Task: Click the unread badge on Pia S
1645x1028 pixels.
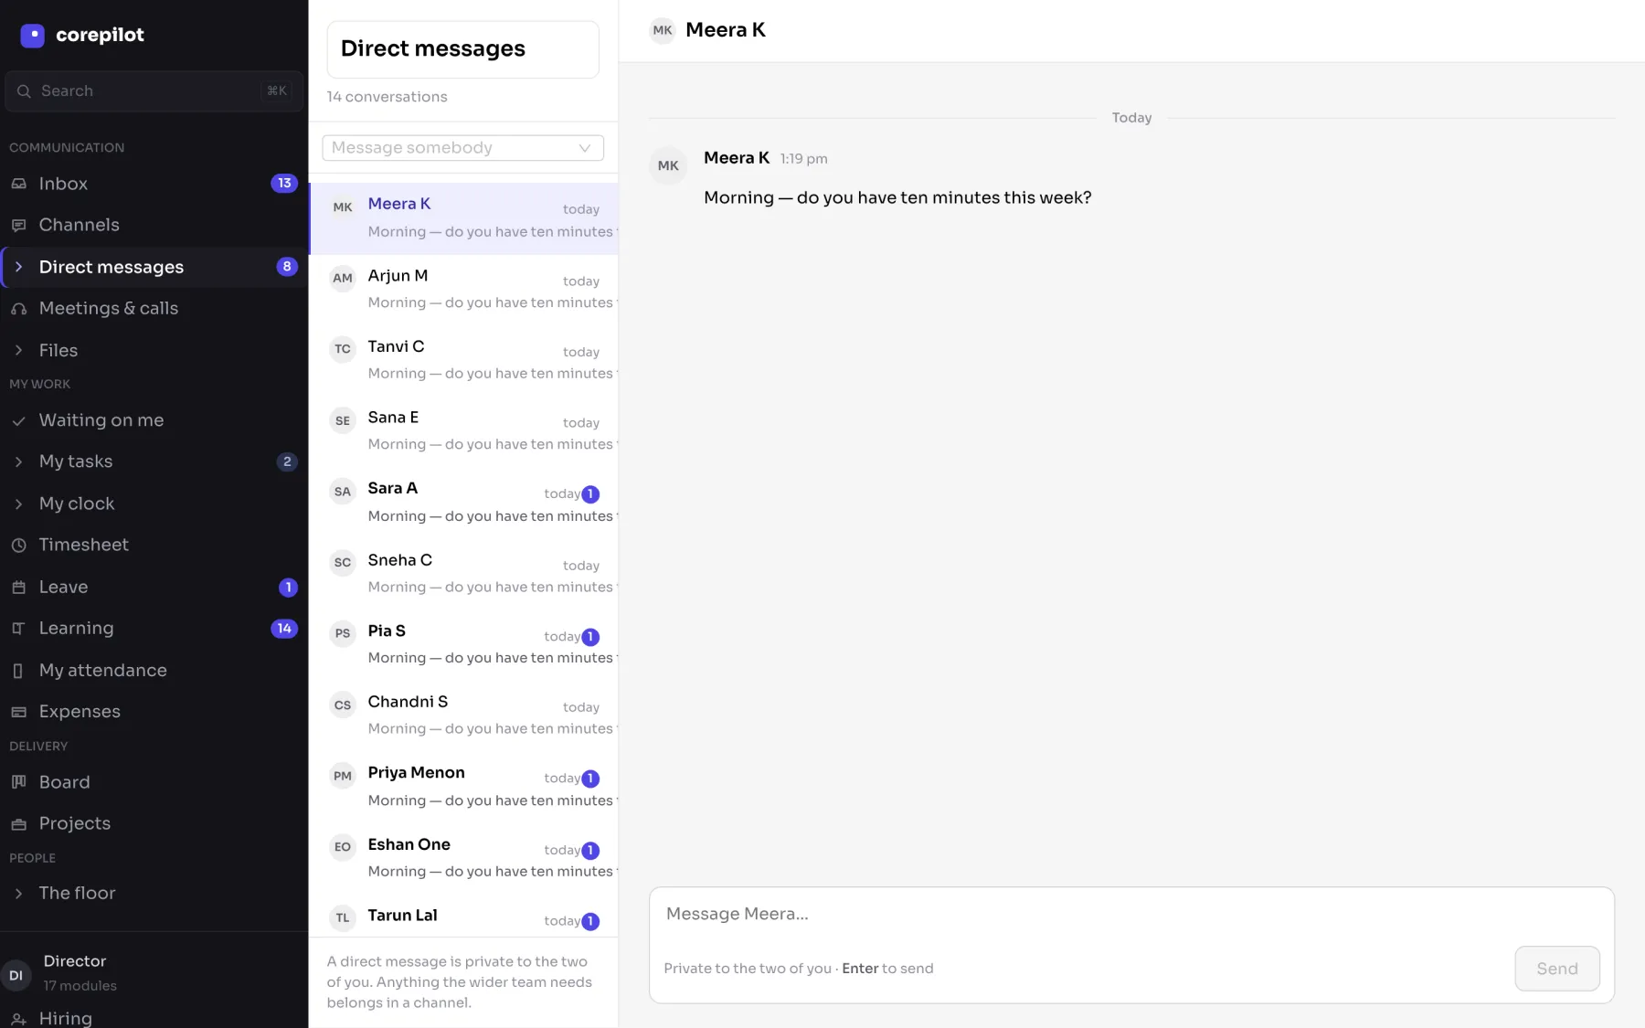Action: click(x=590, y=637)
